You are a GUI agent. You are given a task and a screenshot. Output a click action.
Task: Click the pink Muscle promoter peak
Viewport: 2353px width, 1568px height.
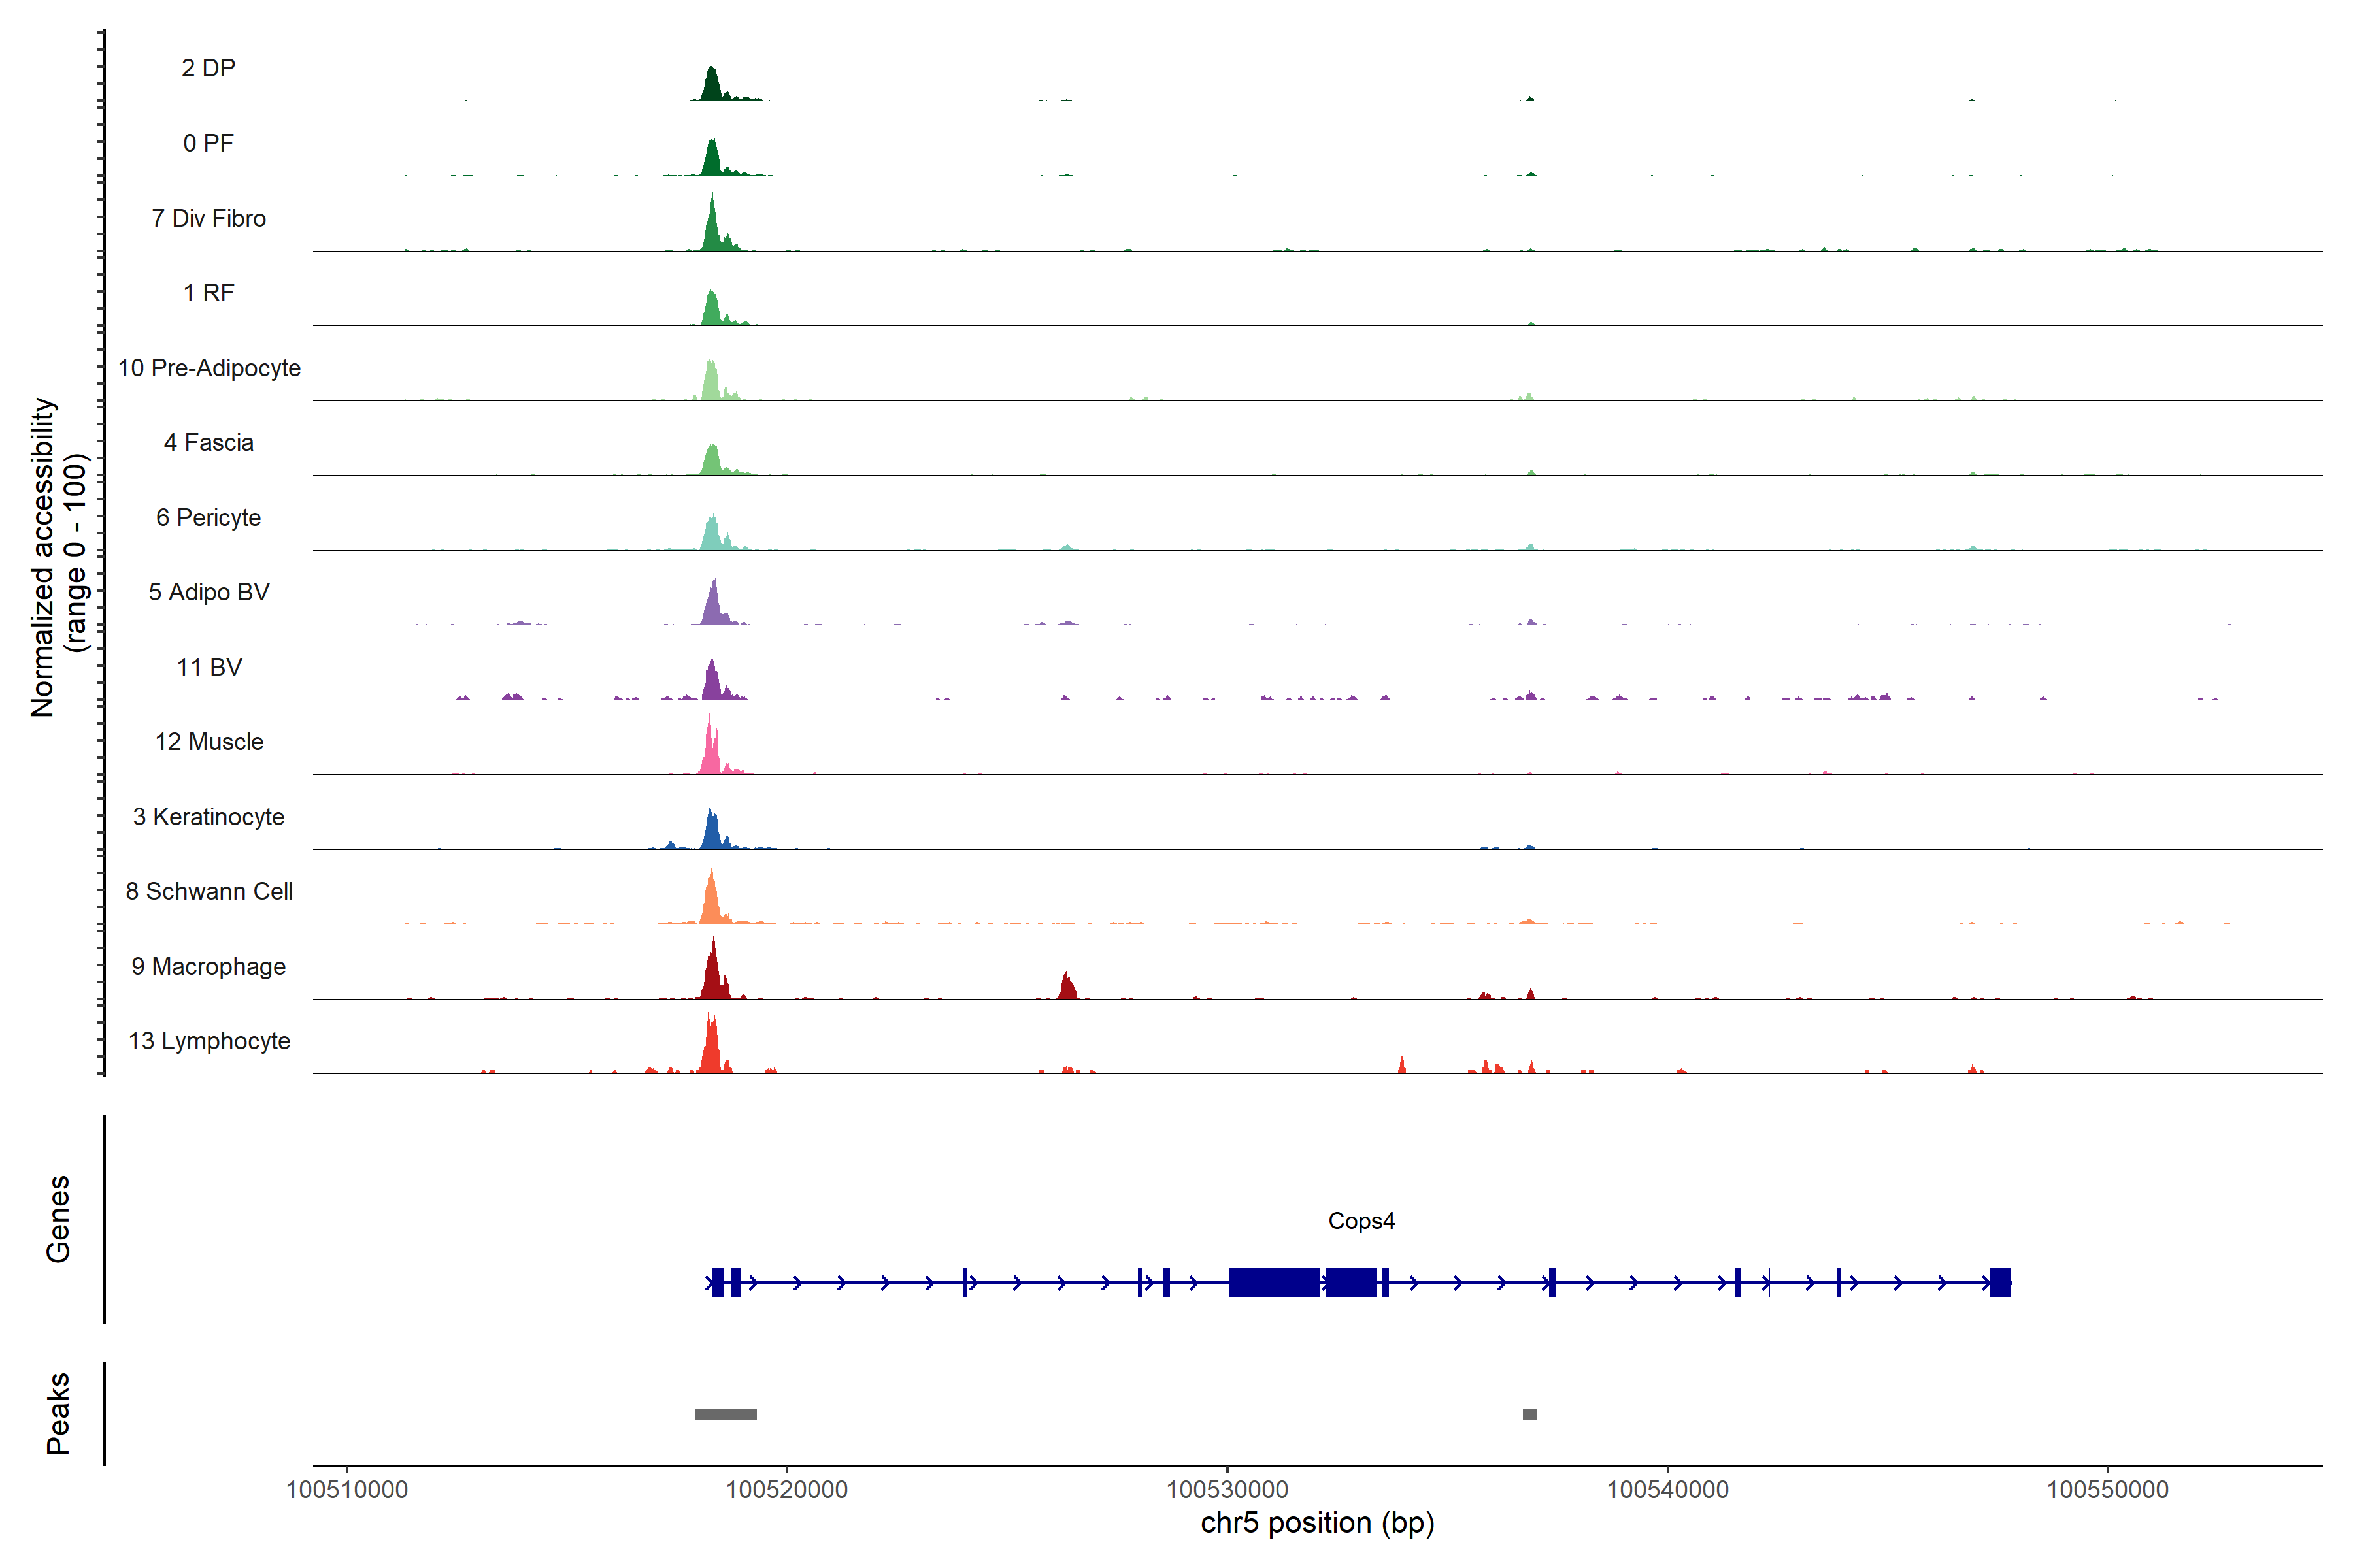[x=710, y=755]
